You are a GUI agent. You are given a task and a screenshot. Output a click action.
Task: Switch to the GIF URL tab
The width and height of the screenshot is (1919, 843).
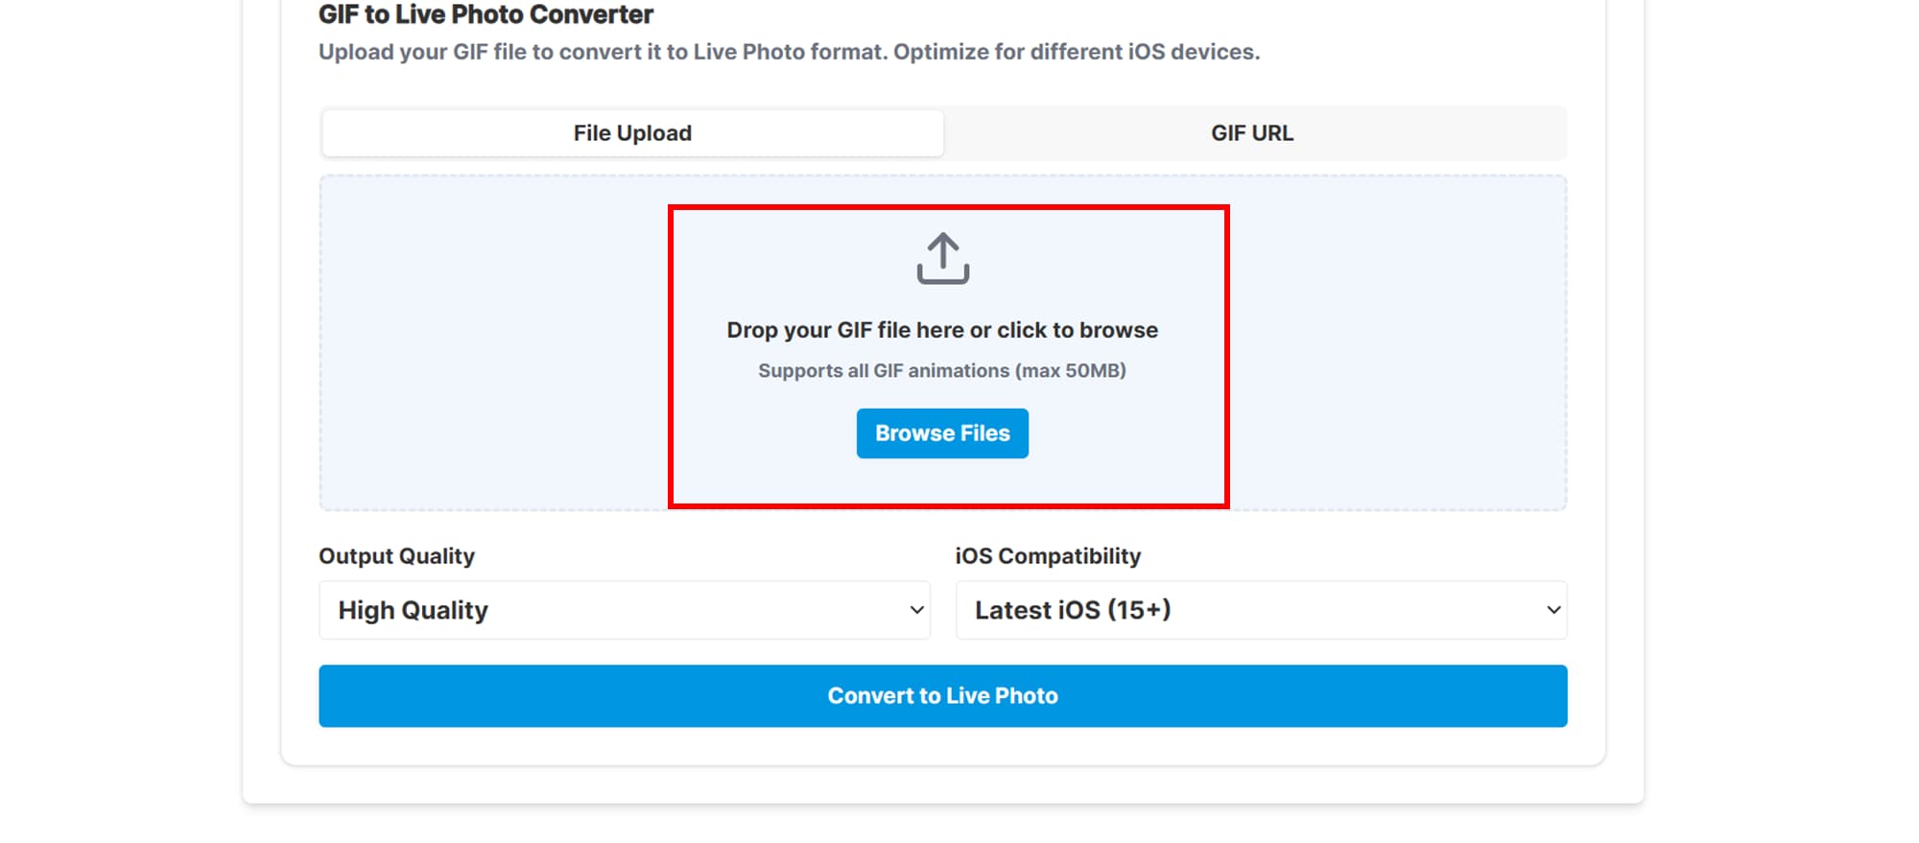coord(1251,133)
